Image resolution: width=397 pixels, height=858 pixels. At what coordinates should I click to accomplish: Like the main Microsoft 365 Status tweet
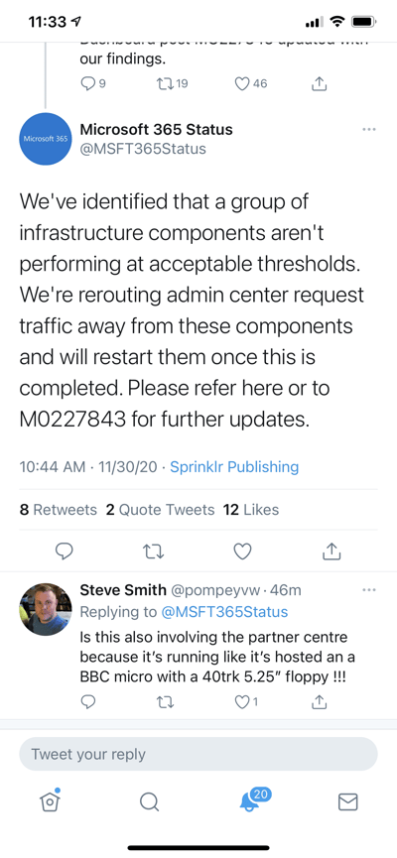[x=242, y=552]
